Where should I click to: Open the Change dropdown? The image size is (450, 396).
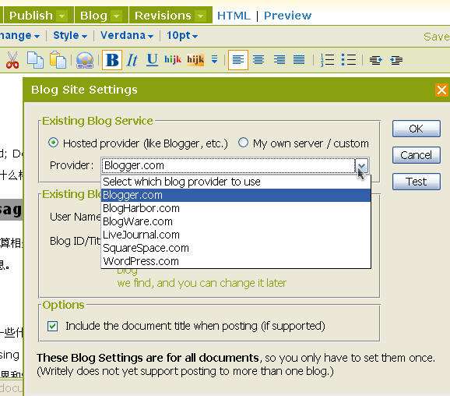tap(19, 36)
